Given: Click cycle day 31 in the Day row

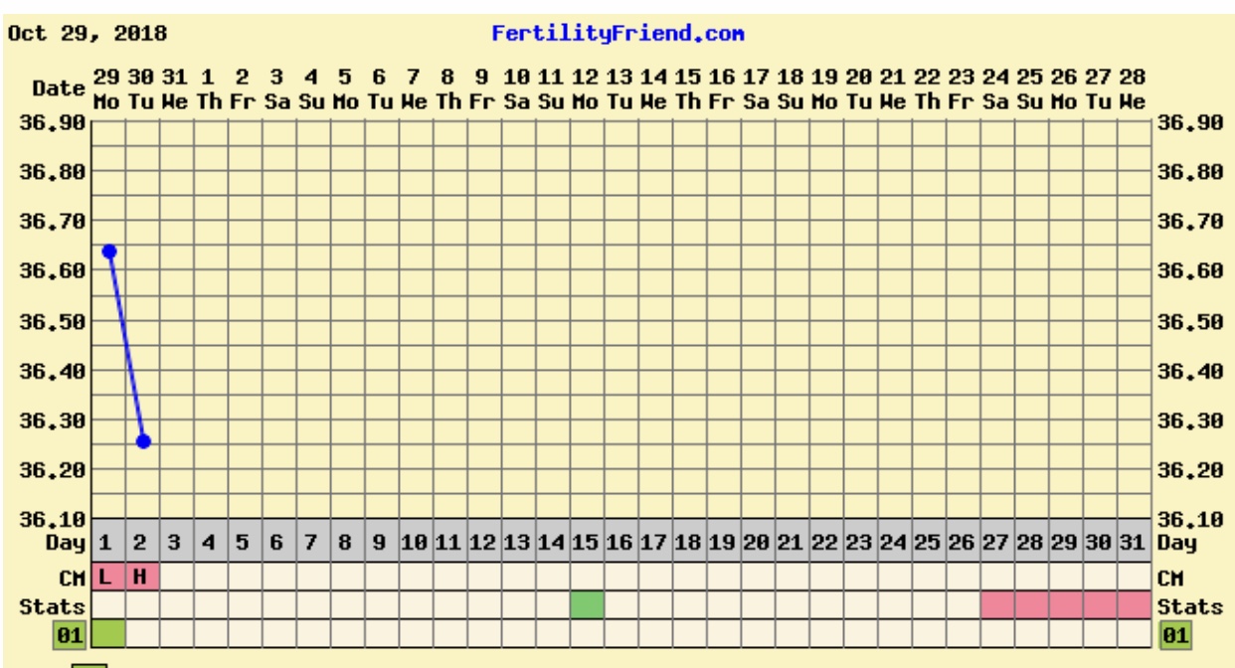Looking at the screenshot, I should pyautogui.click(x=1134, y=545).
